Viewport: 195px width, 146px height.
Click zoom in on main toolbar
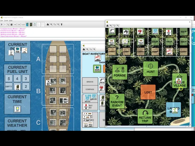tap(51, 24)
